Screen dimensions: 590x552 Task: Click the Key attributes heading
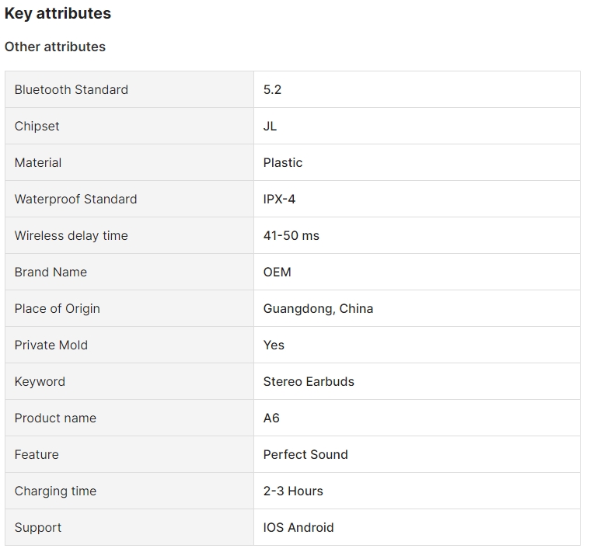[x=58, y=13]
